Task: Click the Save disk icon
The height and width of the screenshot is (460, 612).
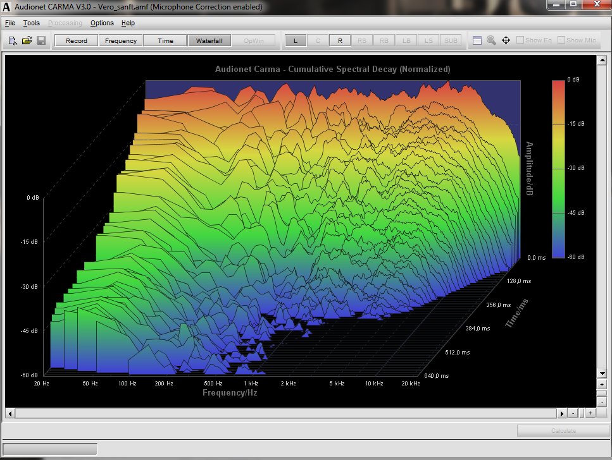Action: click(41, 40)
